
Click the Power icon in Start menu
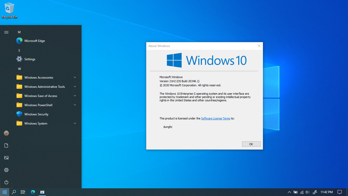6,182
